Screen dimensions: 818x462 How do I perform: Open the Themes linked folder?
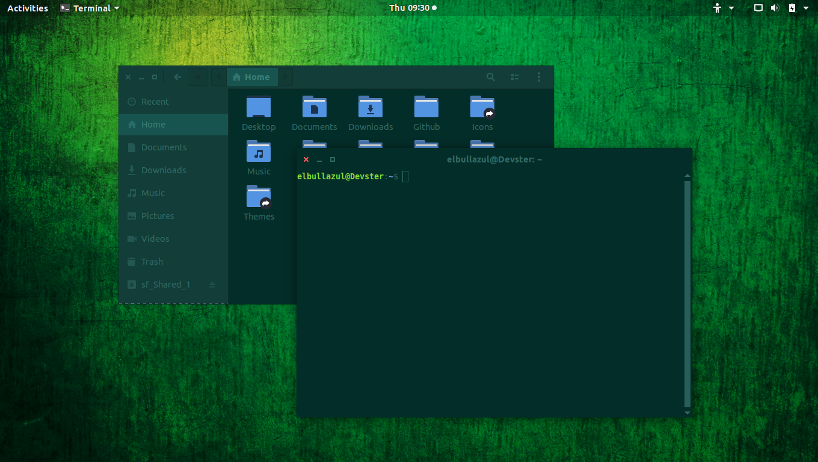point(259,197)
